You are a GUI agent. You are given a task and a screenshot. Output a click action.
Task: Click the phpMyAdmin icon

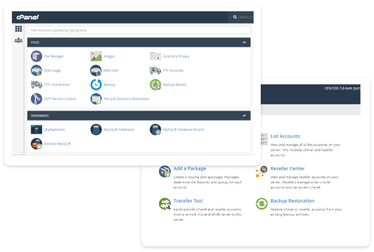[x=37, y=129]
